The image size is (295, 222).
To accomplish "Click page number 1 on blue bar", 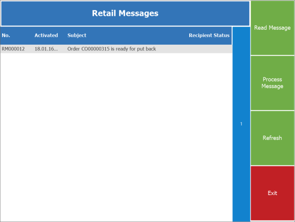I will point(241,124).
